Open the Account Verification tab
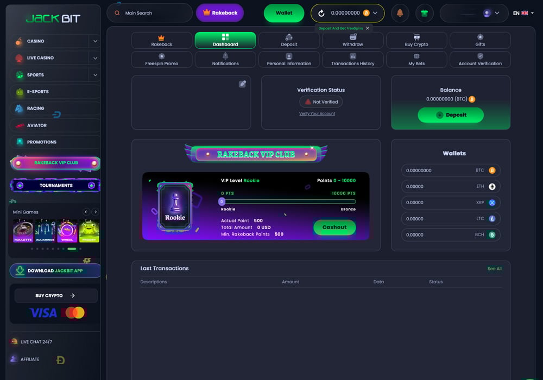Viewport: 543px width, 380px height. coord(480,59)
